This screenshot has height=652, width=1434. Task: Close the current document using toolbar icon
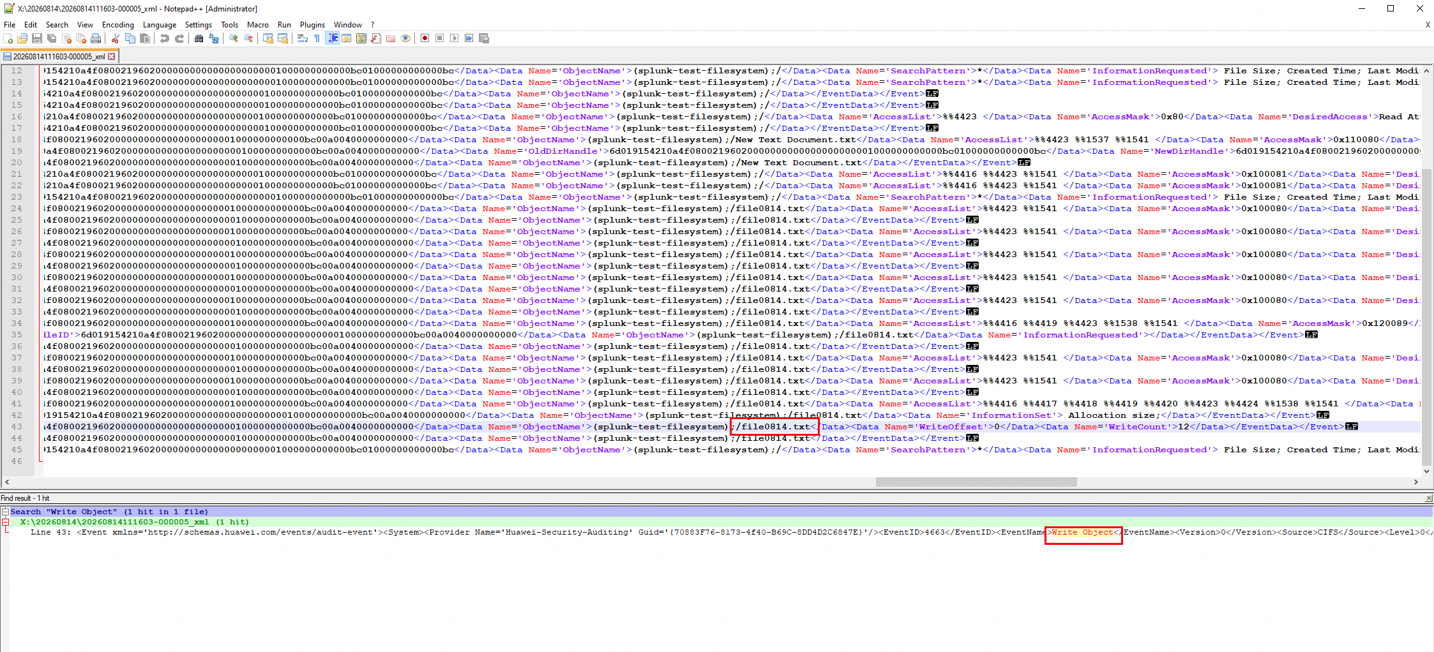point(66,38)
